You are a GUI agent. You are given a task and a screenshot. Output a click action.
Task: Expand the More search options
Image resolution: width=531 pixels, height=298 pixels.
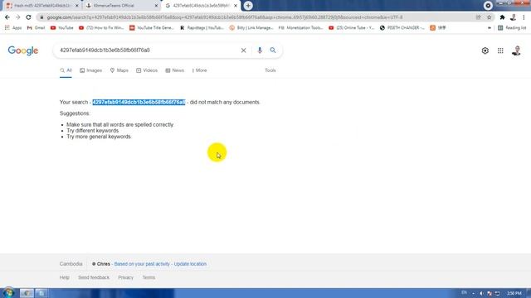tap(199, 70)
